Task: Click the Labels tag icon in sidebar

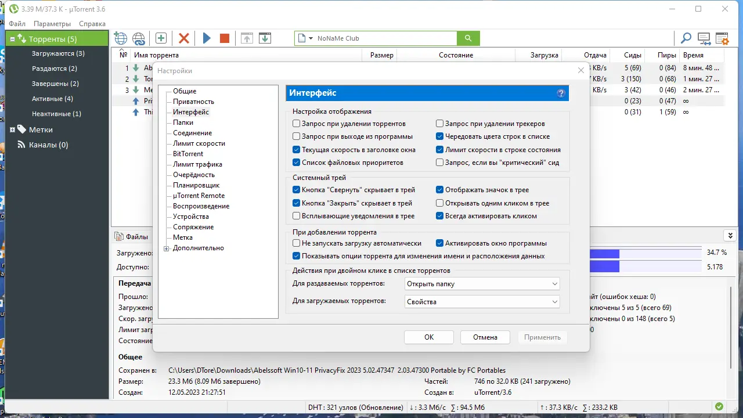Action: pyautogui.click(x=21, y=129)
